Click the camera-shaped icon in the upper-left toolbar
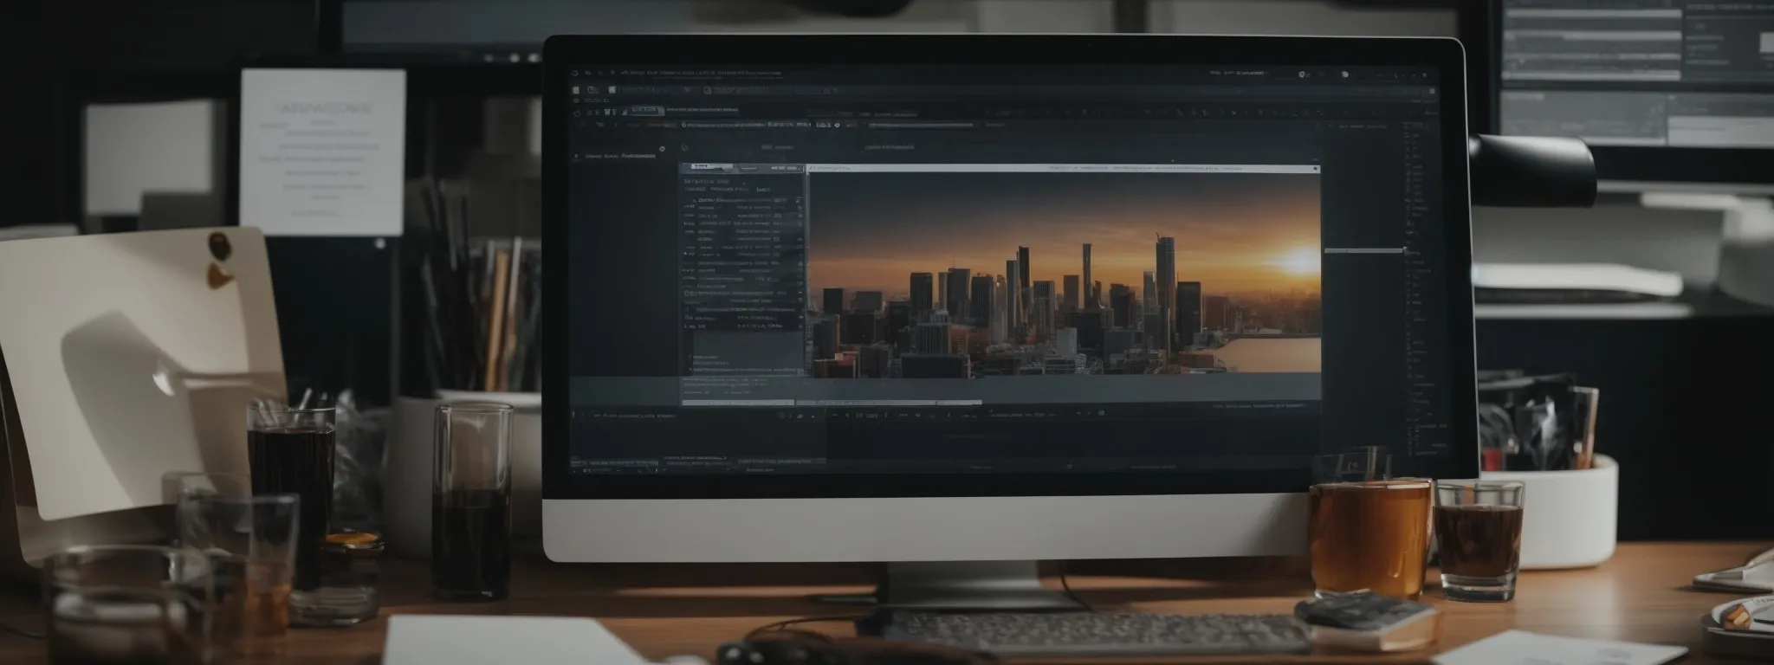1774x665 pixels. (x=593, y=90)
